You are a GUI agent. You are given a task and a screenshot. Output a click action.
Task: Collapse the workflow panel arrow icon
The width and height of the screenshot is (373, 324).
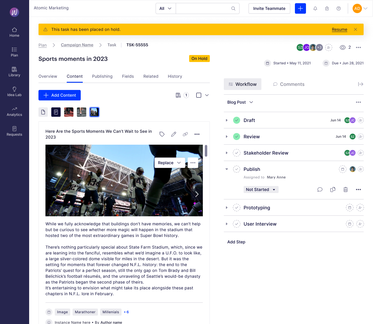[x=360, y=84]
